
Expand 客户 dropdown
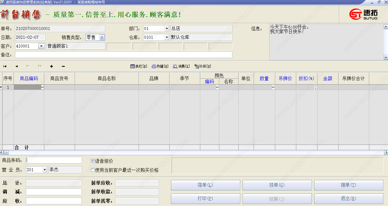click(41, 46)
